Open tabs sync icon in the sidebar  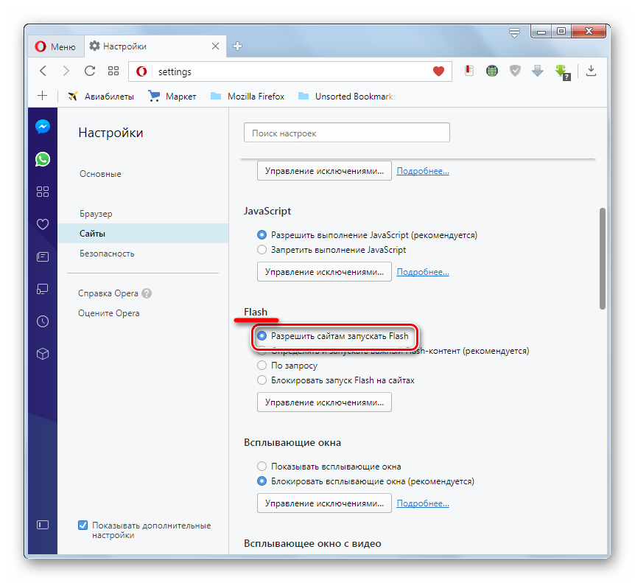click(x=43, y=289)
